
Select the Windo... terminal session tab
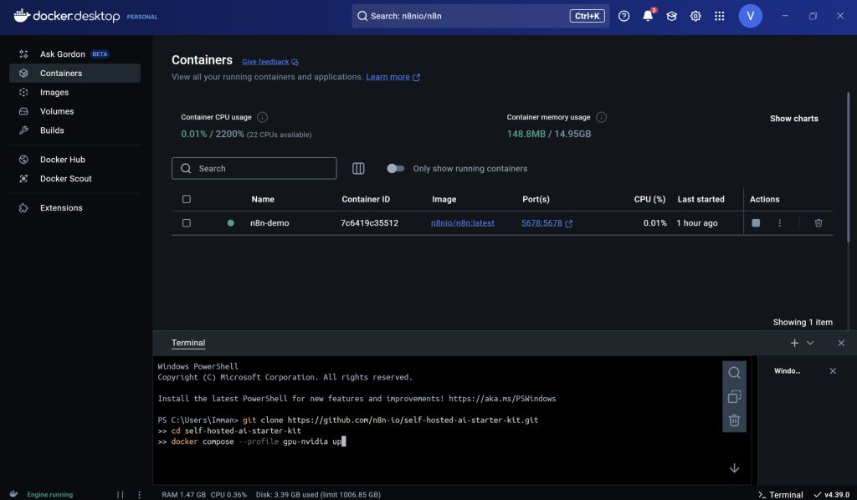click(787, 371)
